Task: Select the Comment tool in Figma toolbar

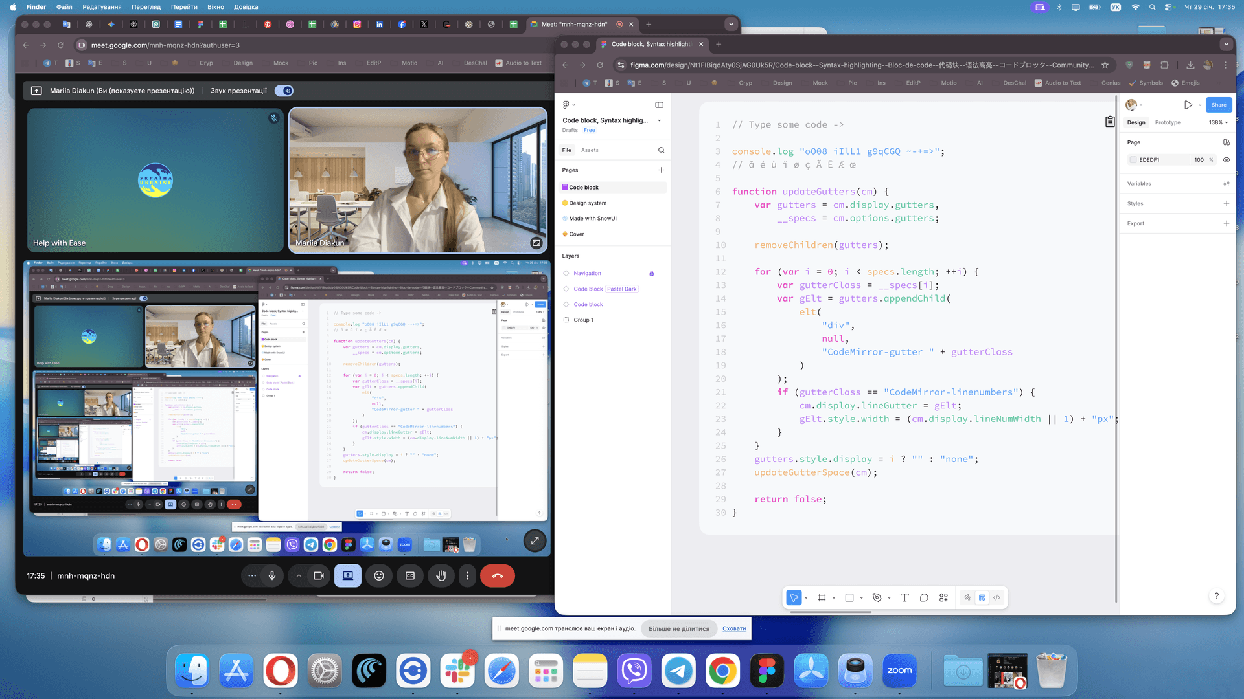Action: pyautogui.click(x=924, y=597)
